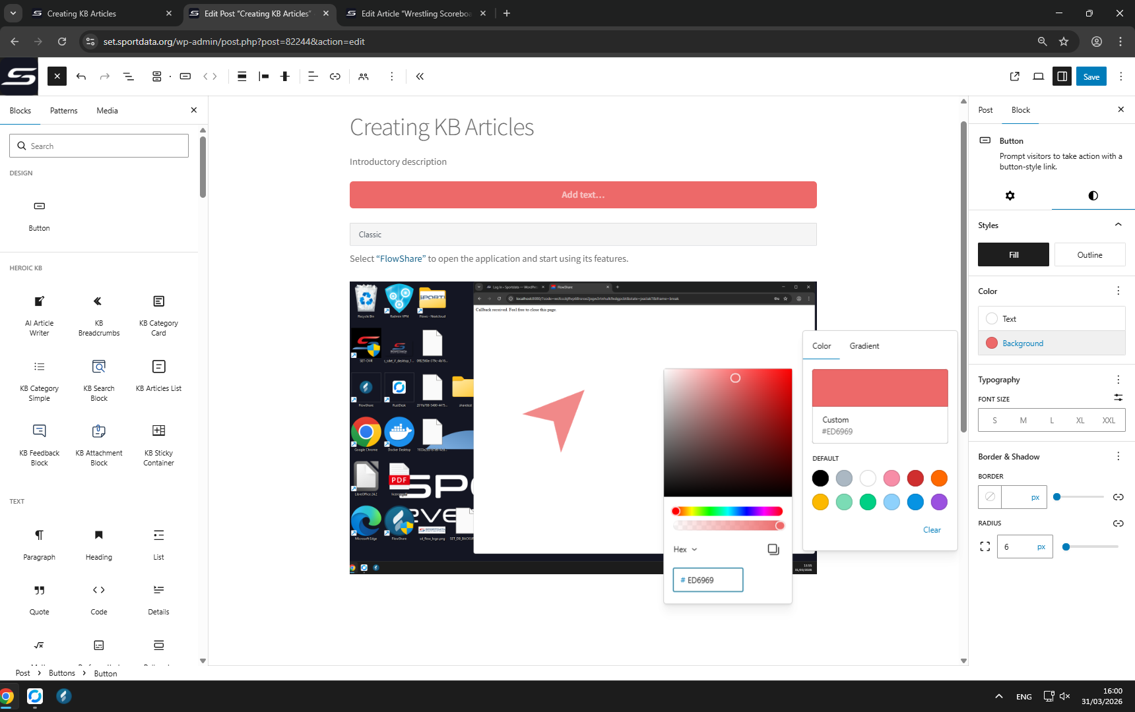The width and height of the screenshot is (1135, 712).
Task: Unlink the border radius corners
Action: pos(1118,523)
